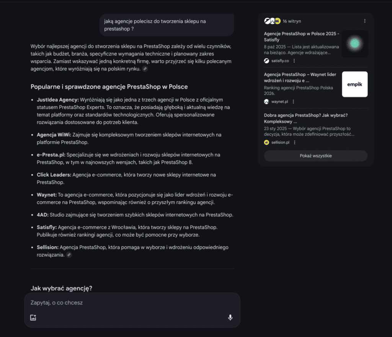Click the satisfly.co favicon

pos(267,61)
